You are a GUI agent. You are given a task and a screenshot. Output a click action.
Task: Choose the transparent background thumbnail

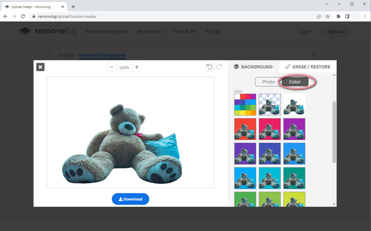click(270, 105)
